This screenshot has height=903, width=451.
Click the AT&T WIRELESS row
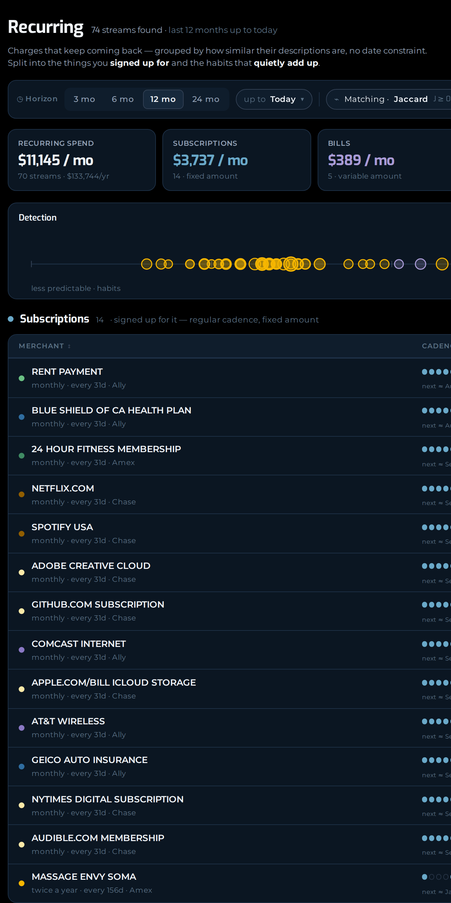(229, 727)
